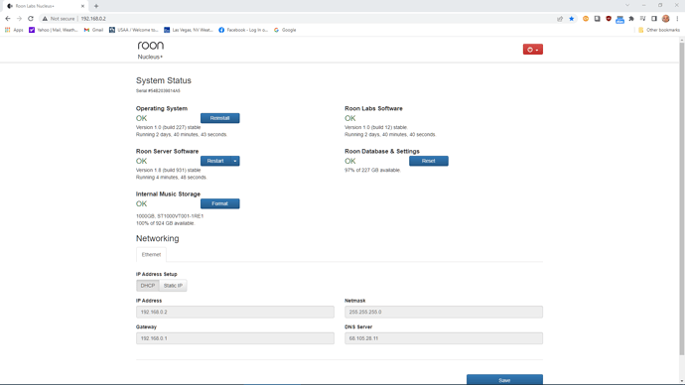Select the Roon Labs Nucleus+ browser tab
685x385 pixels.
[45, 6]
